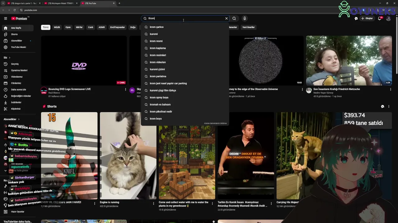The image size is (398, 223).
Task: Start voice search with microphone icon
Action: [x=245, y=18]
